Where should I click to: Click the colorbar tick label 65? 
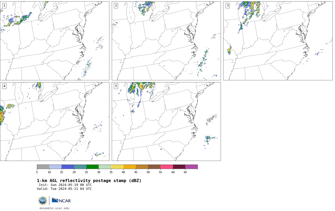185,172
